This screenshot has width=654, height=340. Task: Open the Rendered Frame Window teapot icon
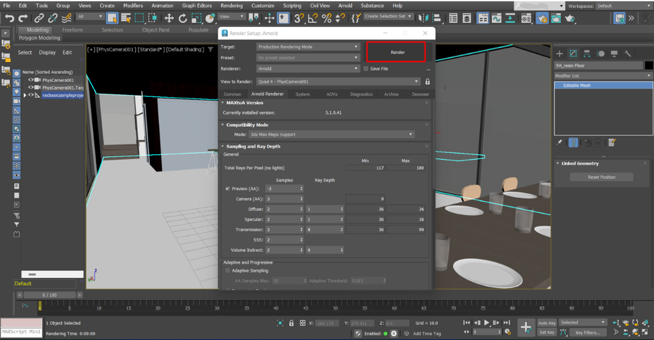pyautogui.click(x=556, y=18)
